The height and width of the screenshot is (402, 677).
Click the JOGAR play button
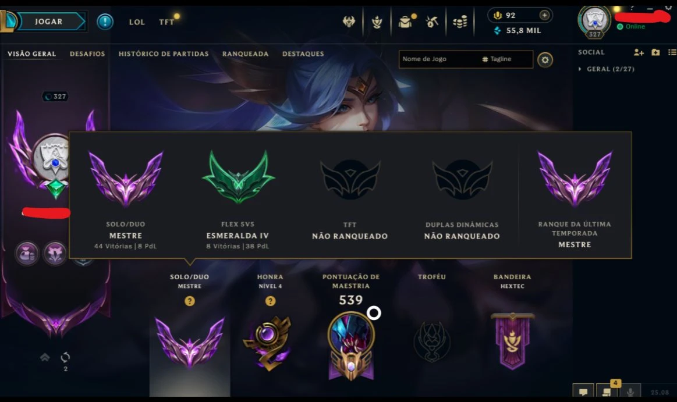(48, 22)
